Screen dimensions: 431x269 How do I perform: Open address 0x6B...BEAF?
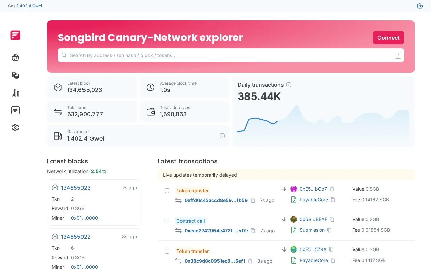(313, 219)
